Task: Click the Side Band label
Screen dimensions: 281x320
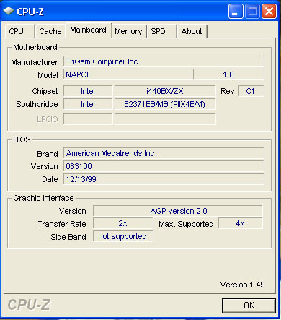Action: point(68,237)
